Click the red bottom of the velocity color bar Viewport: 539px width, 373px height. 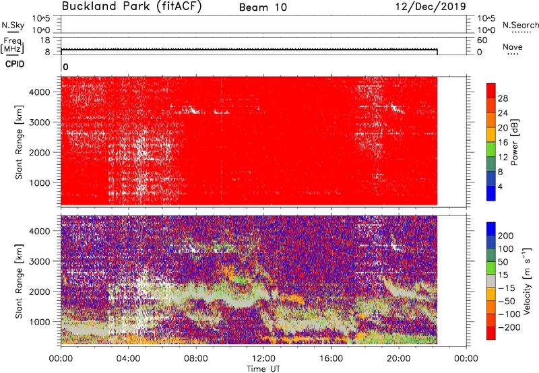coord(491,333)
